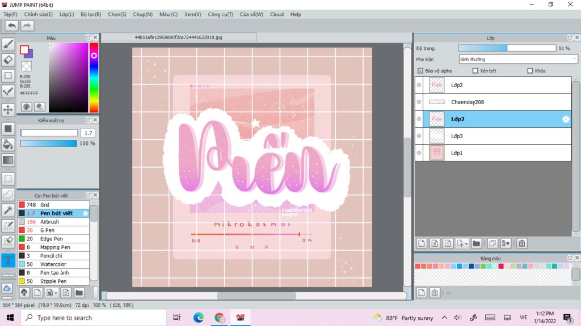
Task: Toggle visibility of Lớp1 layer
Action: coord(419,153)
